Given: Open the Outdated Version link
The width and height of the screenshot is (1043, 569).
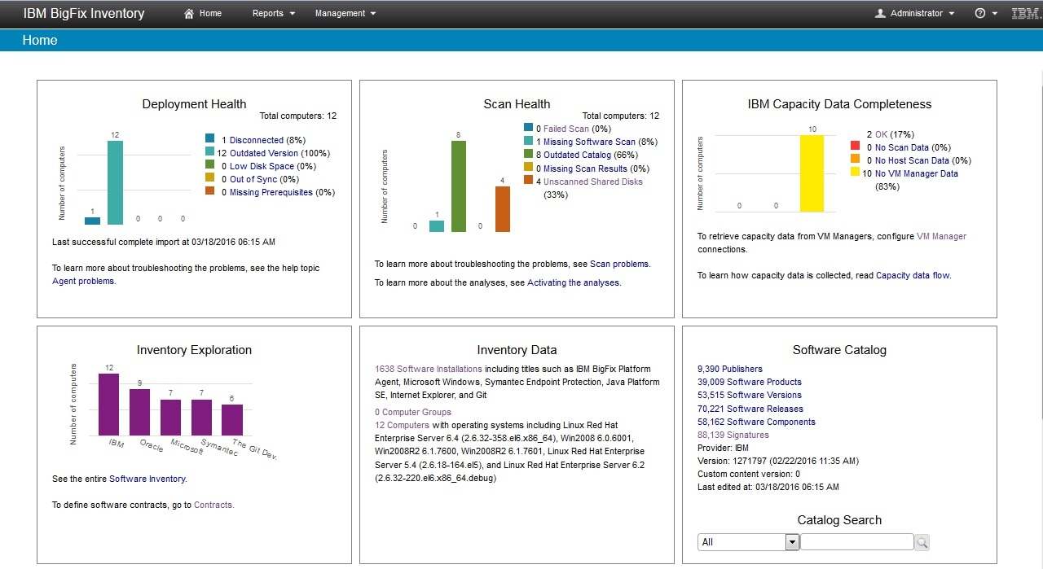Looking at the screenshot, I should point(264,153).
